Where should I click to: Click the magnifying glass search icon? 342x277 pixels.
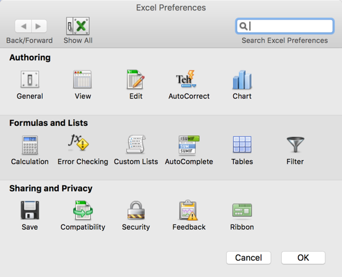tap(243, 26)
